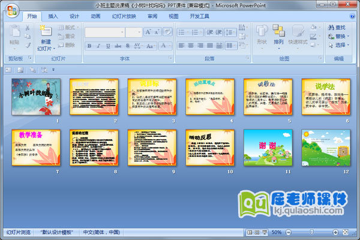
Task: Click the Office button logo
Action: (10, 10)
